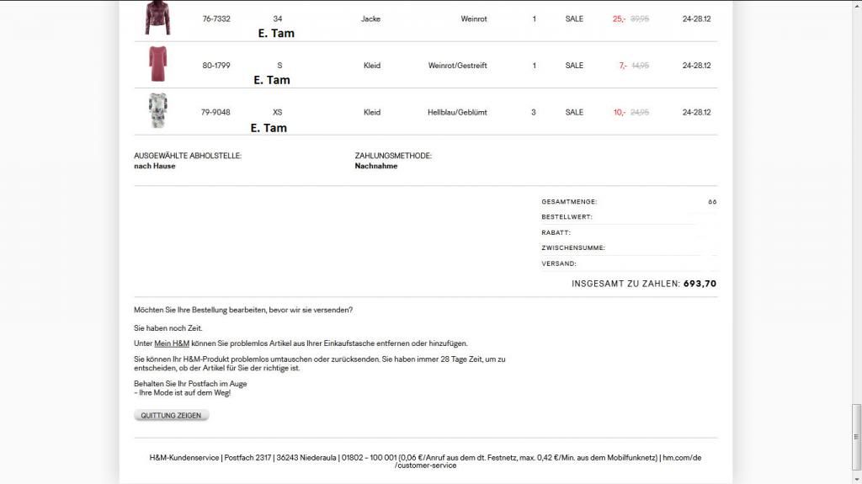862x484 pixels.
Task: Select article number 80-1799
Action: (216, 66)
